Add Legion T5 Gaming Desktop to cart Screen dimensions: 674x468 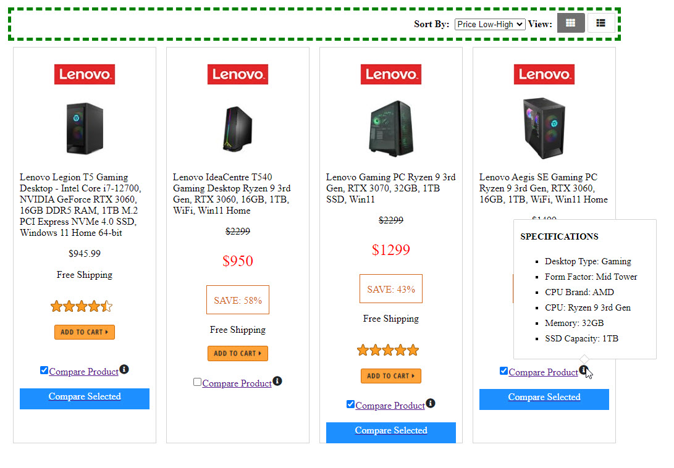(85, 332)
